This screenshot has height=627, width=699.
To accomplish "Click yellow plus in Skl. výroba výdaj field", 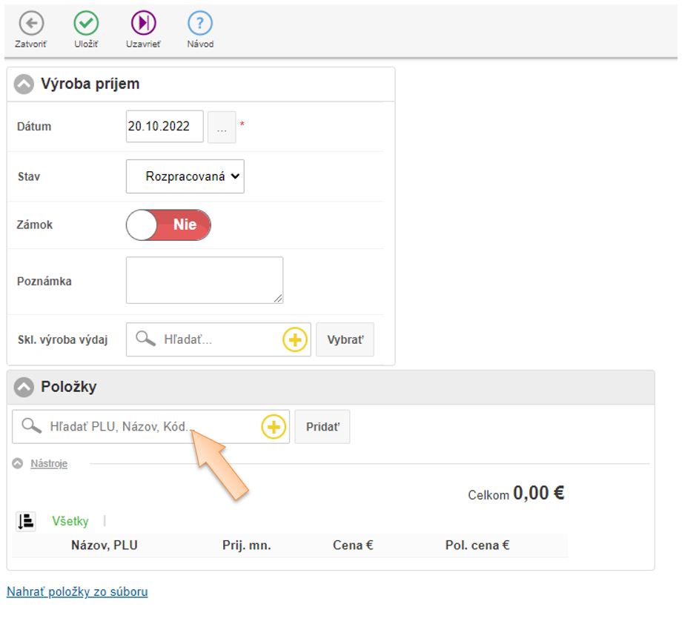I will [294, 340].
